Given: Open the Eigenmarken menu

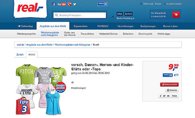Looking at the screenshot, I should (x=80, y=26).
